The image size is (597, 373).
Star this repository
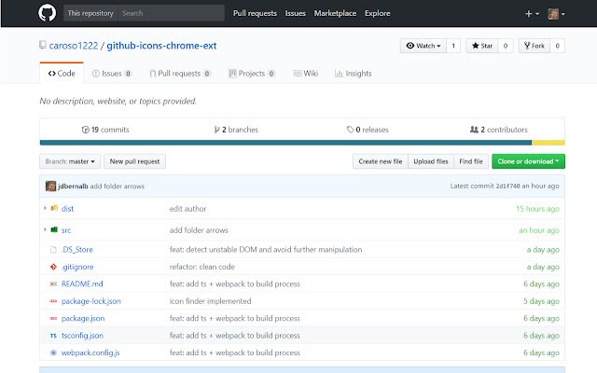482,46
